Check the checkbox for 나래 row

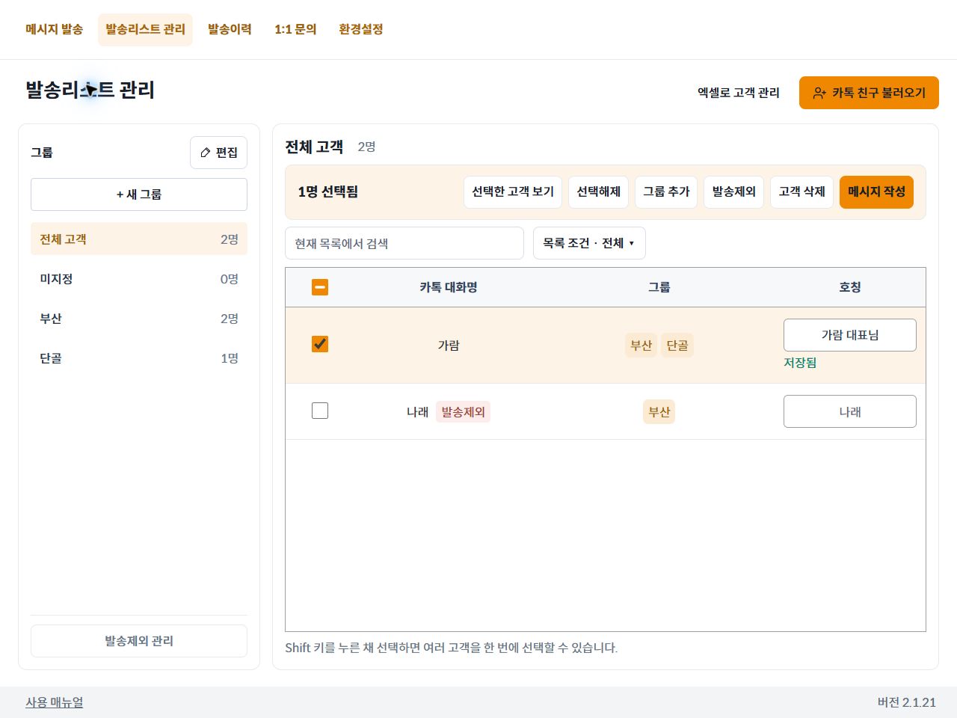320,411
